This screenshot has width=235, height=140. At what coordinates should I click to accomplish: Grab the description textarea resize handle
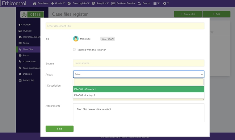(x=203, y=99)
